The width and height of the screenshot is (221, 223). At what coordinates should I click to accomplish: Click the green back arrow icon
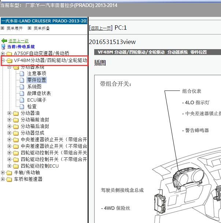click(x=4, y=41)
